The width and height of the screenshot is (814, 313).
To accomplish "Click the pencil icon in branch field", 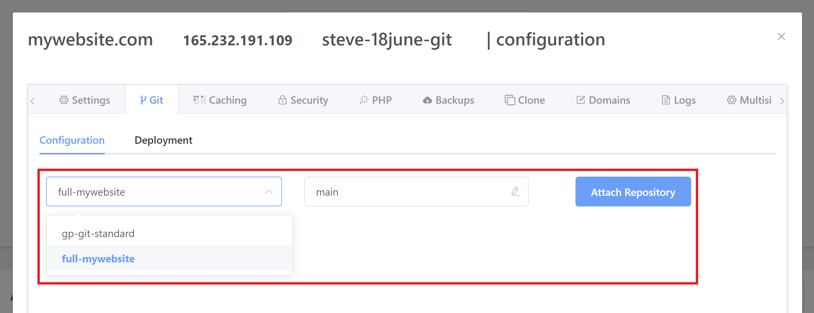I will point(515,191).
